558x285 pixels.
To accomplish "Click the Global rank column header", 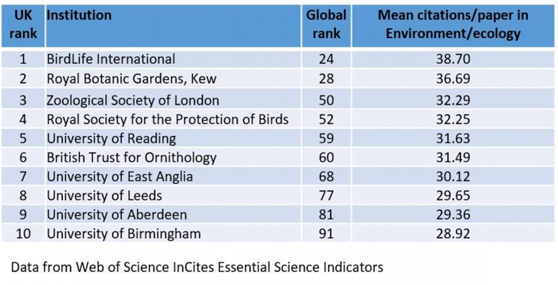I will pos(326,24).
